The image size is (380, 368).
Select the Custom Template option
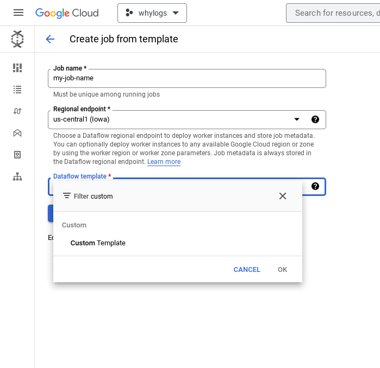178,243
